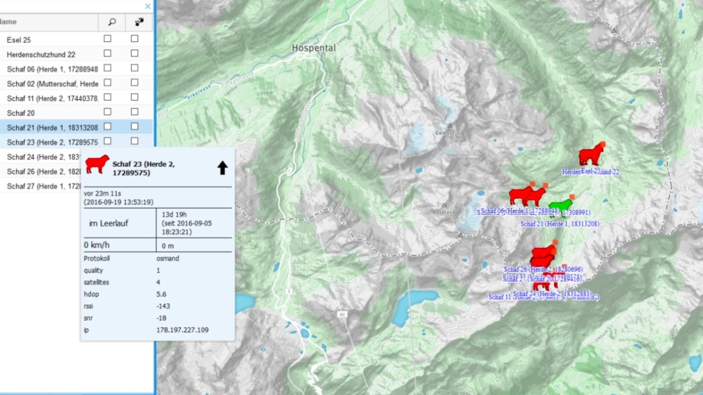Click the red sheep icon in popup
This screenshot has width=703, height=395.
[97, 164]
